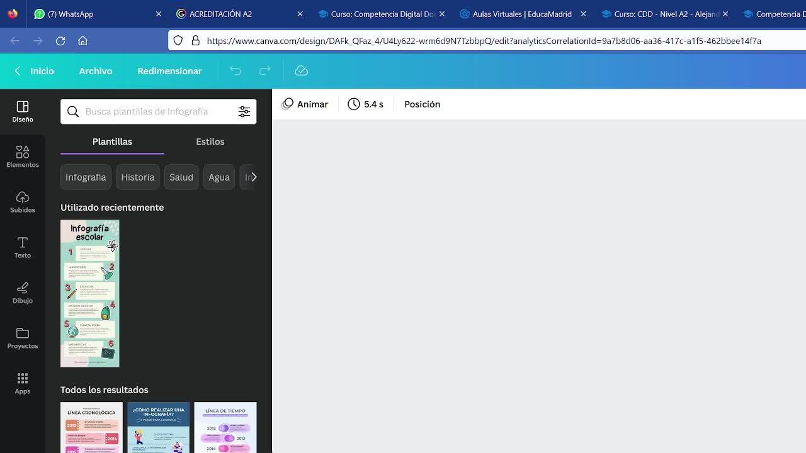Click the shield tracking protection icon
This screenshot has width=806, height=453.
coord(178,41)
